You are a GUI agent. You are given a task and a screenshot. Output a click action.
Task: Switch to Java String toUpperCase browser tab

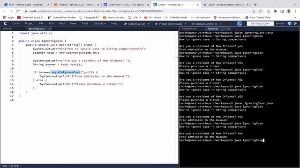(226, 5)
